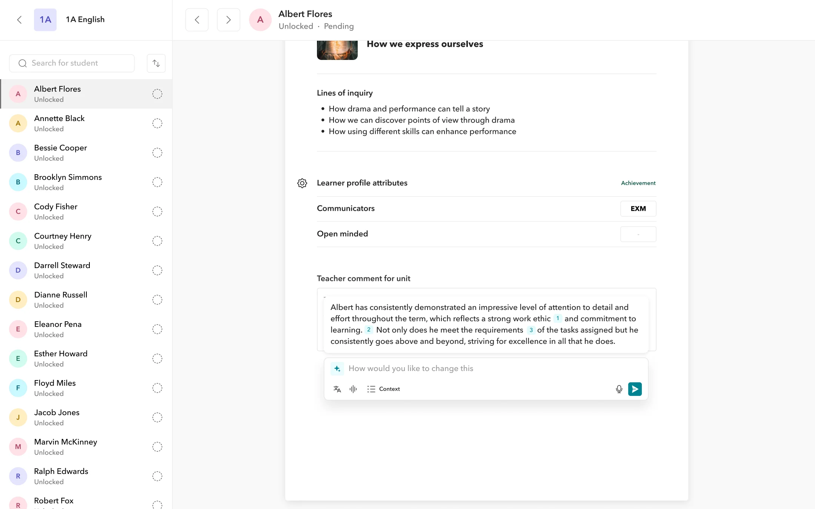815x509 pixels.
Task: Go to previous student arrow
Action: [x=197, y=20]
